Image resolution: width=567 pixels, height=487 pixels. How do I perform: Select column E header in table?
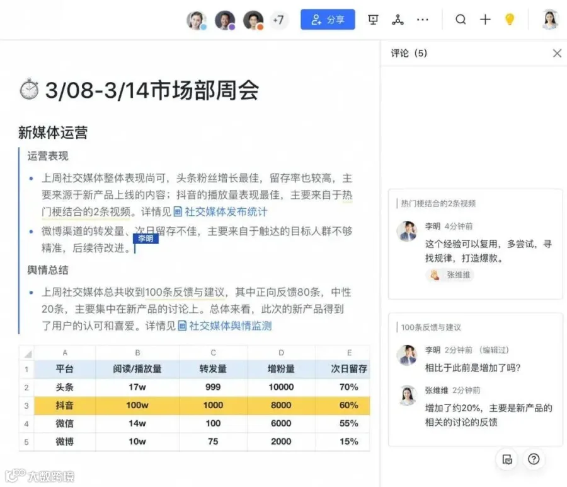point(343,353)
